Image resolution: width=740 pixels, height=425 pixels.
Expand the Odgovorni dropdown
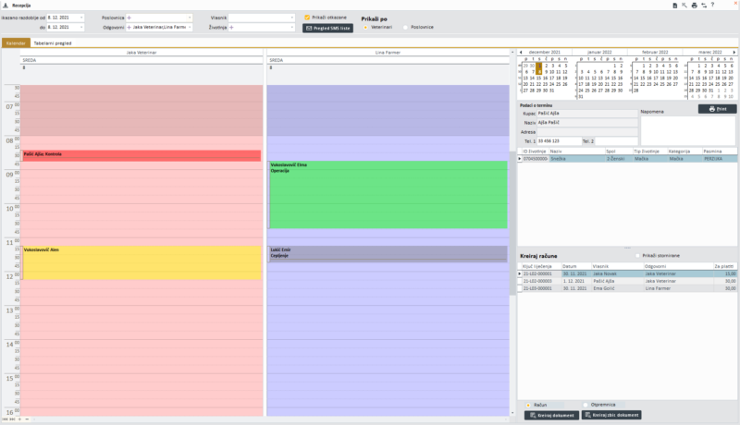[x=190, y=28]
